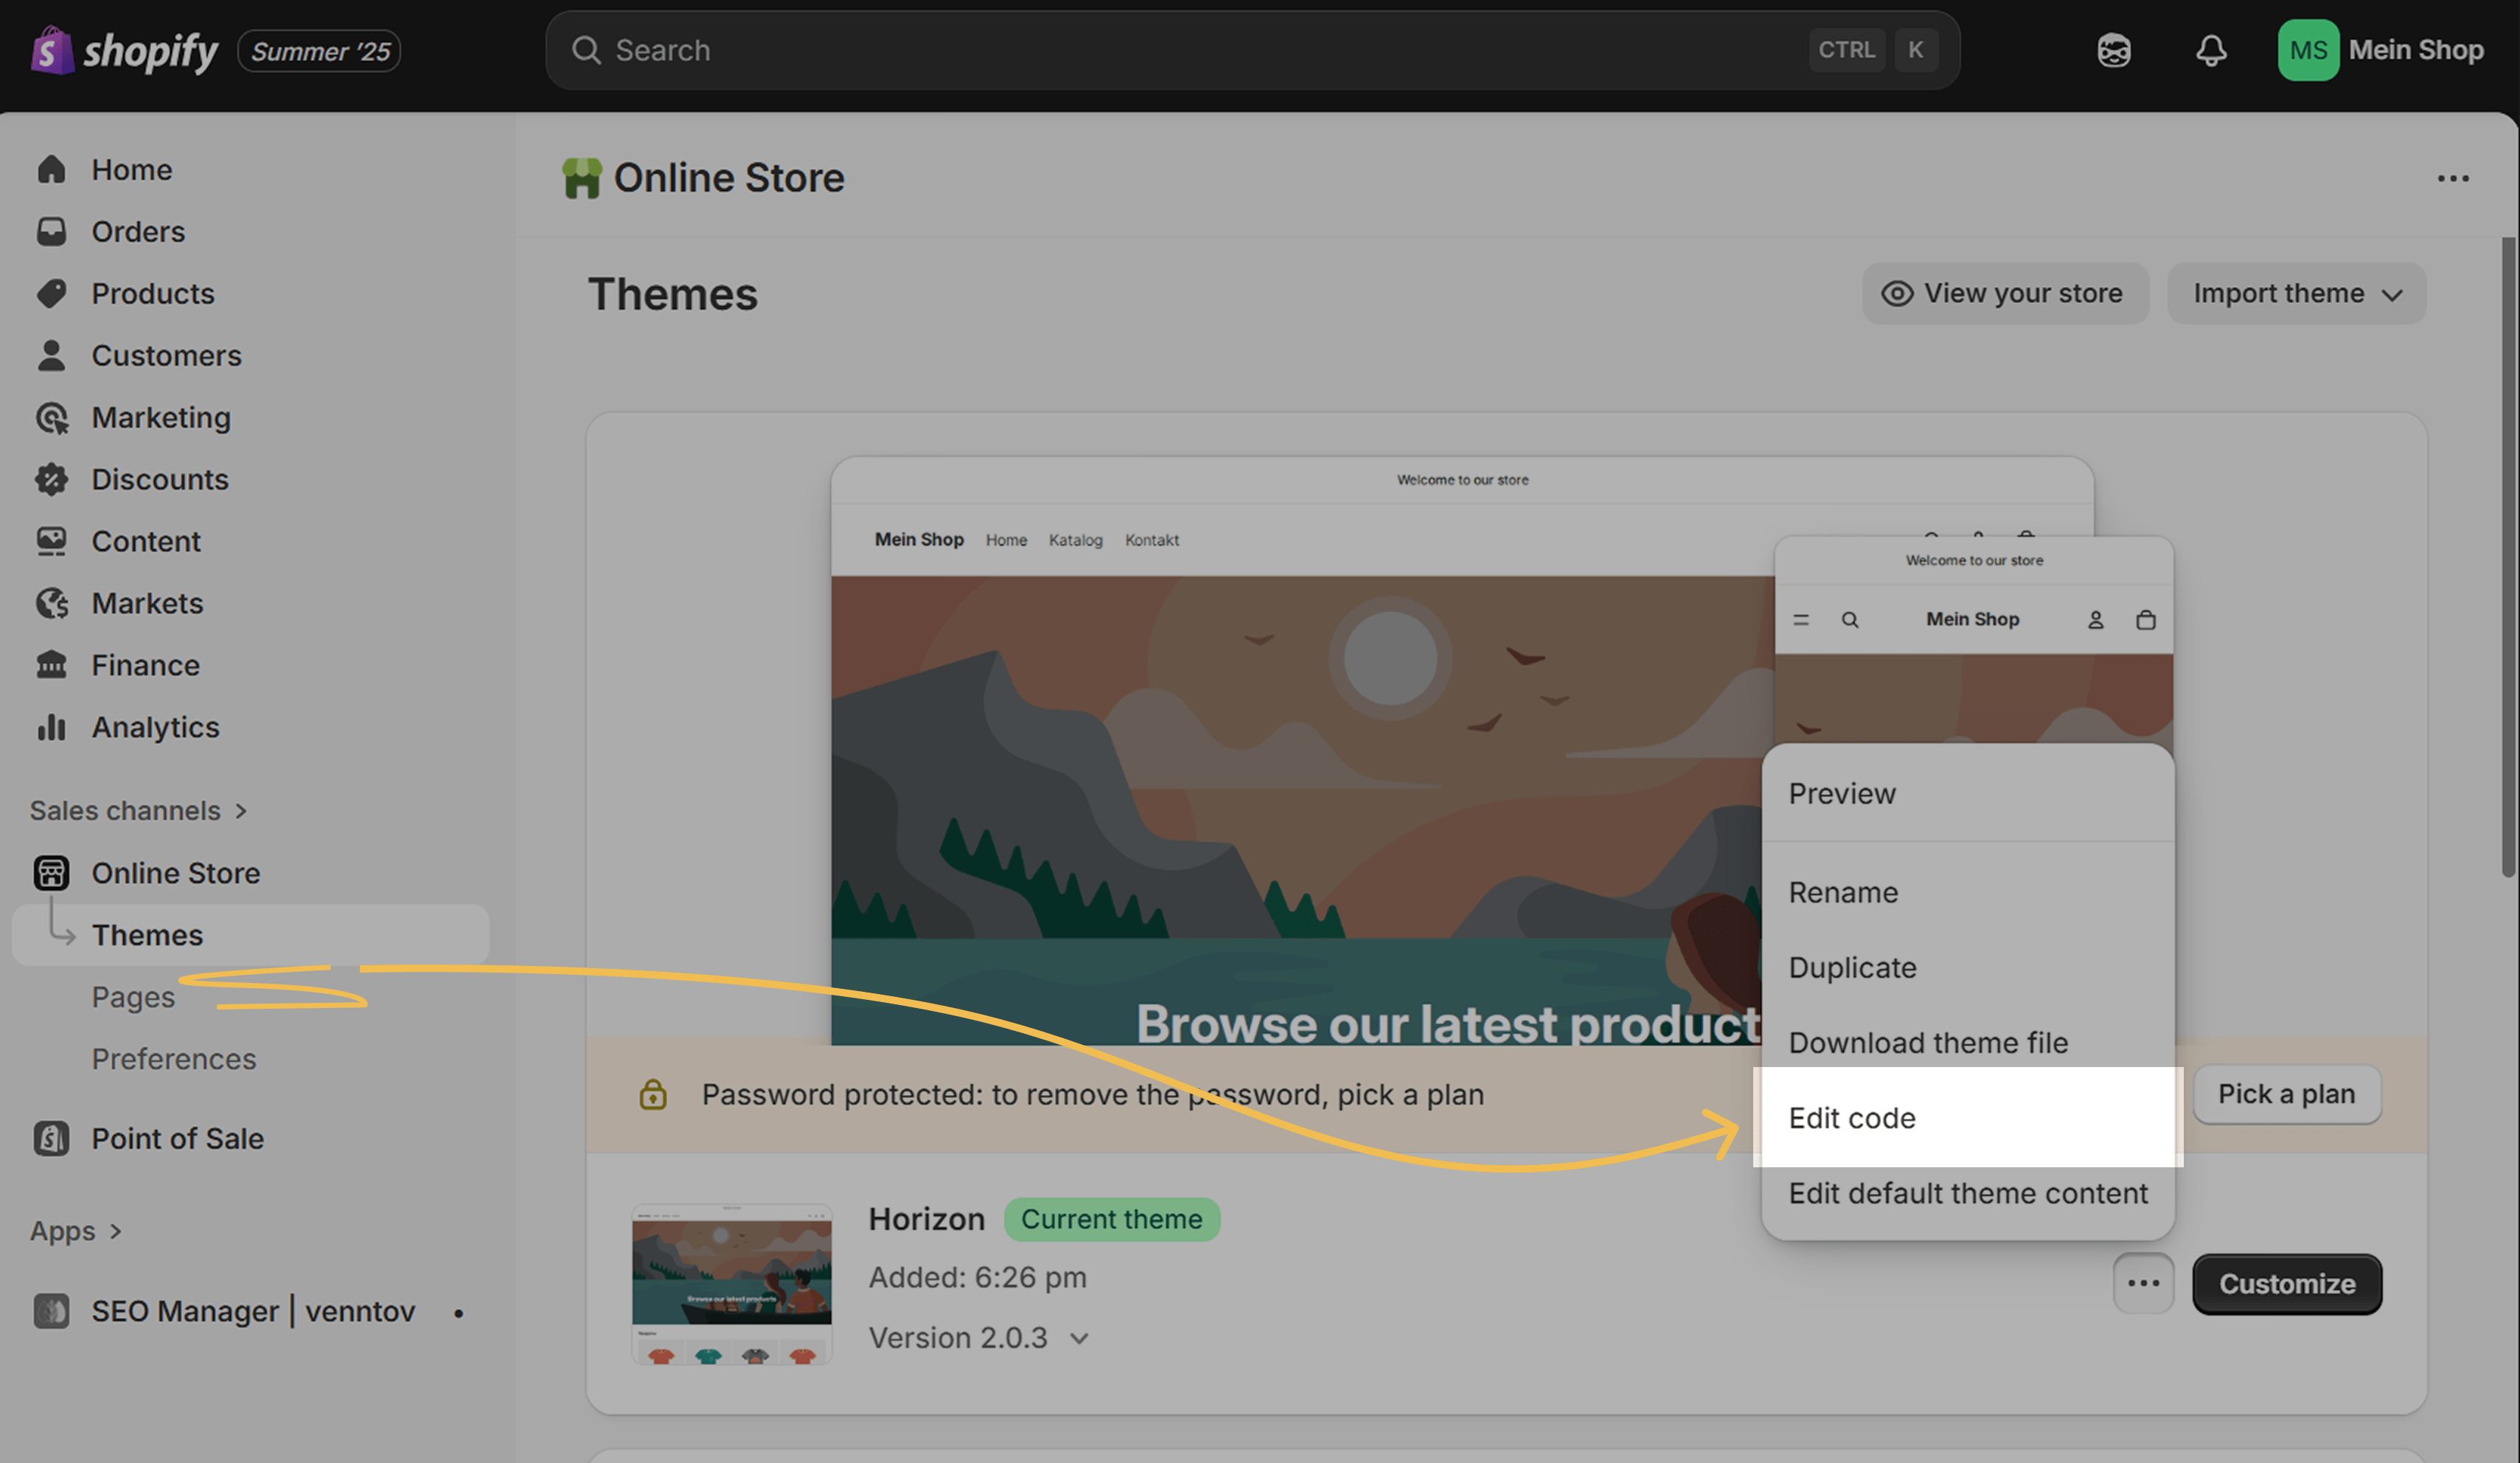Click the Home icon in sidebar

pos(51,169)
